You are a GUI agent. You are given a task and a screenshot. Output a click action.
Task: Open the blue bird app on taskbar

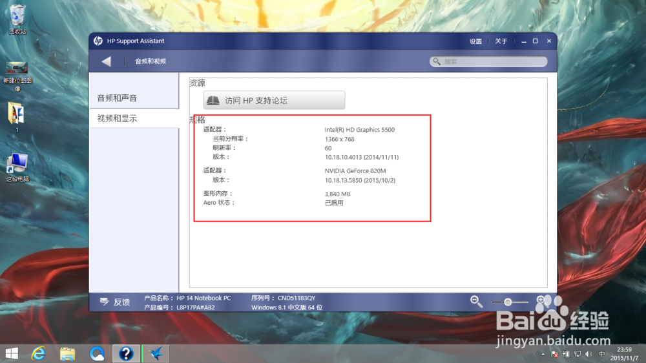coord(156,353)
